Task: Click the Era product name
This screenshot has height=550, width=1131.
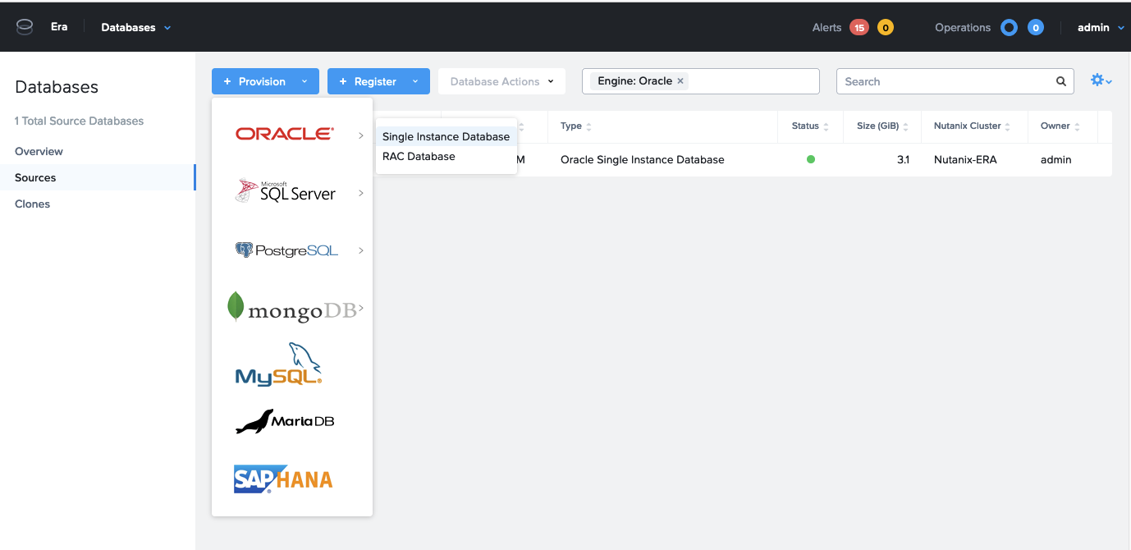Action: (59, 26)
